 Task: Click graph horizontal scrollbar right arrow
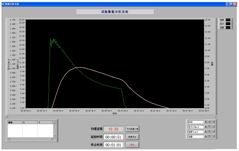pos(215,117)
